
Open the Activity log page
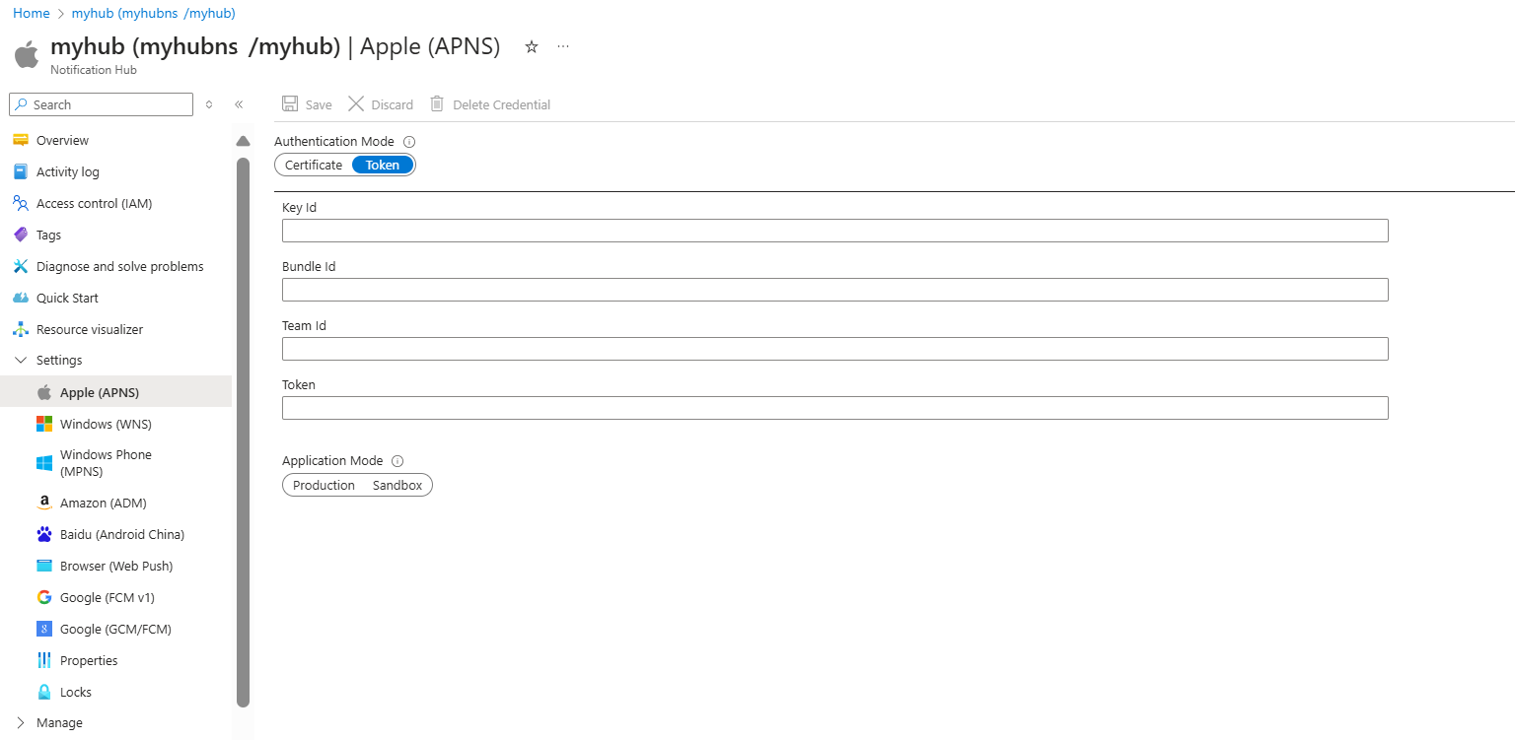(67, 171)
